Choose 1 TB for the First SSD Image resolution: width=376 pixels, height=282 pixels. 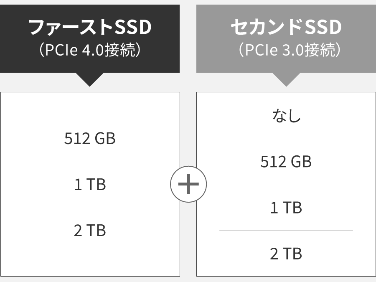tap(90, 184)
